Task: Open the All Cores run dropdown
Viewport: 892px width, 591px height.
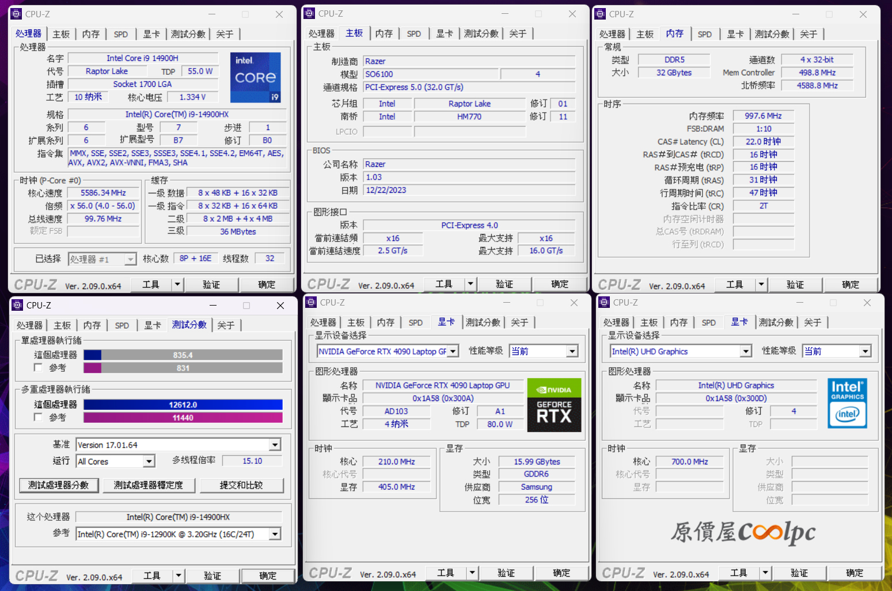Action: 149,462
